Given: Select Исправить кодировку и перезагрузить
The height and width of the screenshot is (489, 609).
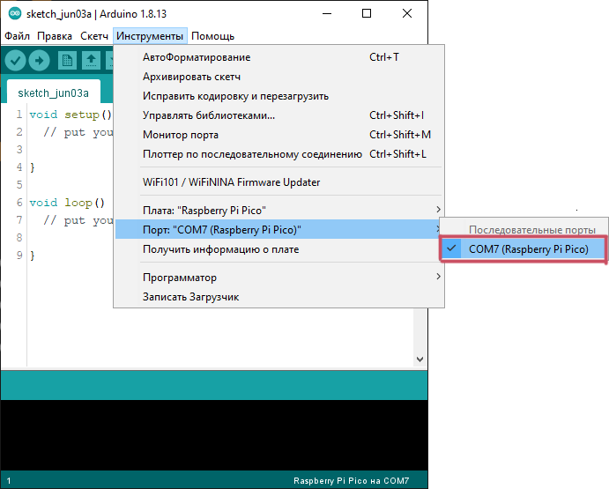Looking at the screenshot, I should coord(279,96).
